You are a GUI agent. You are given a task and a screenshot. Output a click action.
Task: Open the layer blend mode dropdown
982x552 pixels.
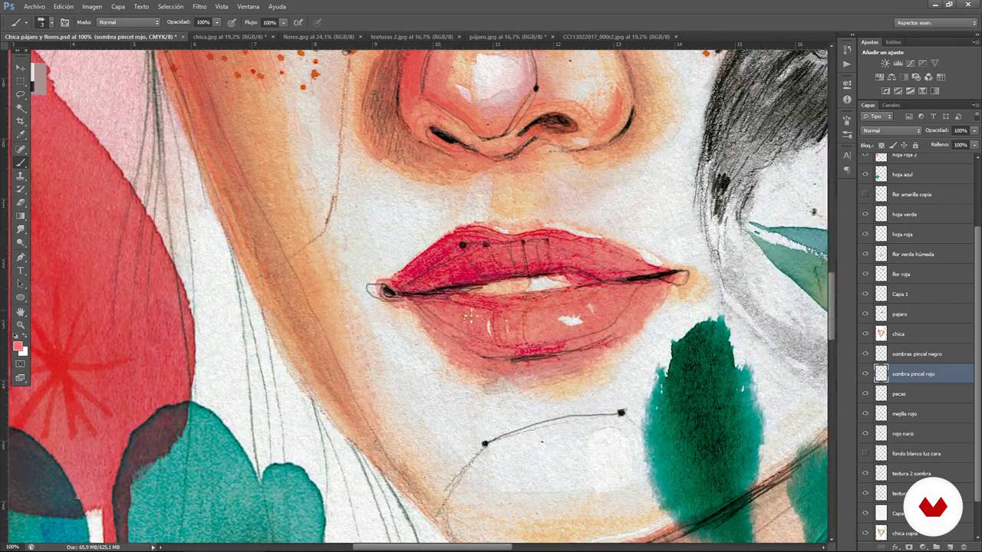tap(891, 130)
